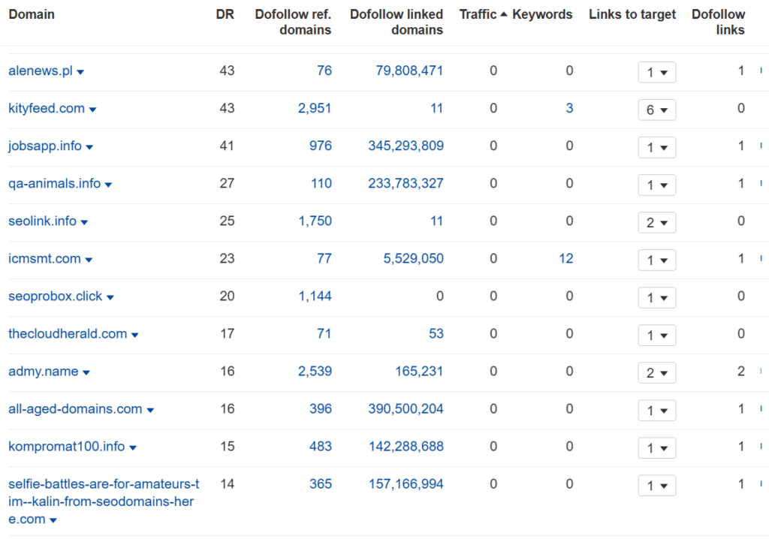
Task: Open Links to target dropdown for qa-animals.info
Action: 656,185
